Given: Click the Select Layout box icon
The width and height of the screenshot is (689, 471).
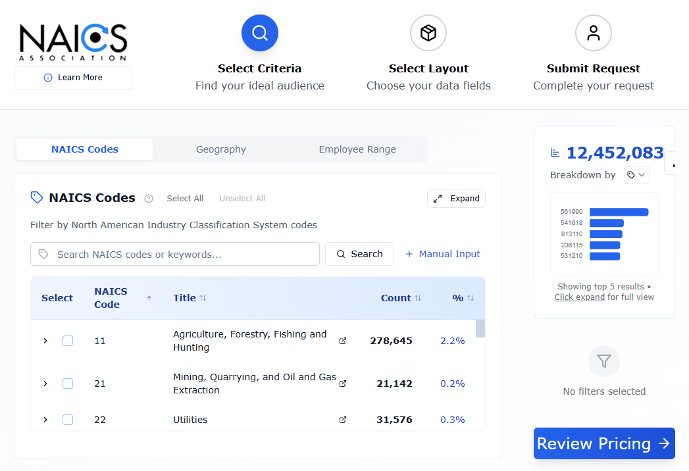Looking at the screenshot, I should (x=428, y=32).
